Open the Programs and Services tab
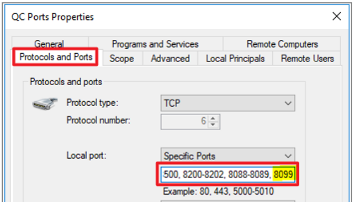The width and height of the screenshot is (355, 202). point(155,44)
